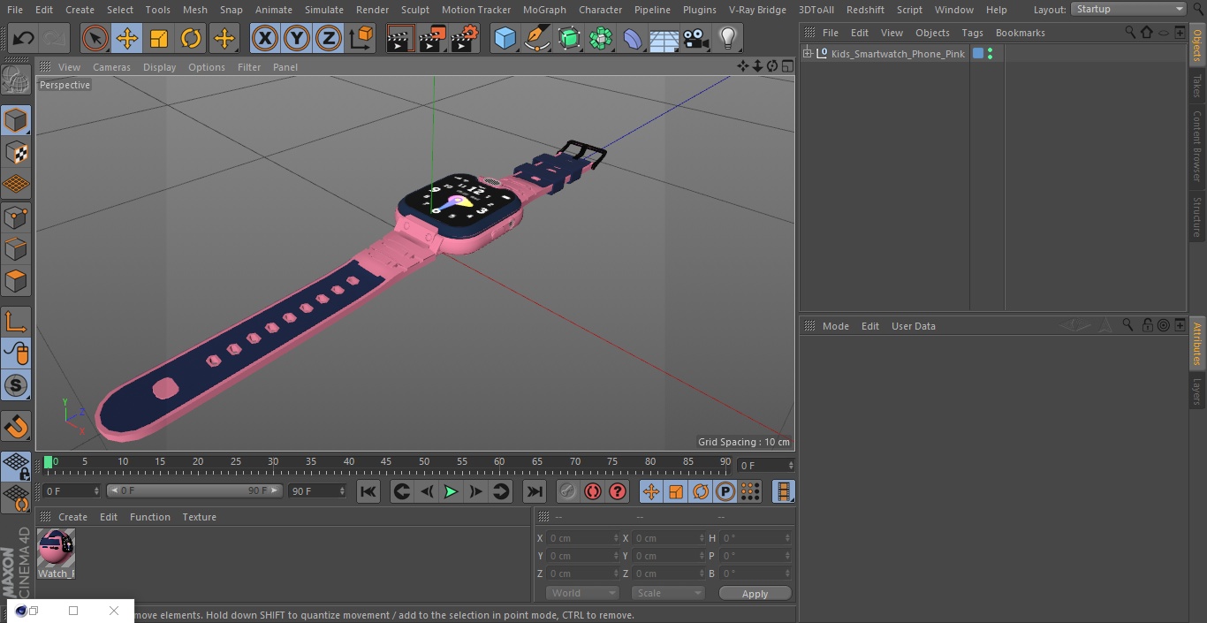The image size is (1207, 623).
Task: Click the X position input field
Action: point(583,538)
